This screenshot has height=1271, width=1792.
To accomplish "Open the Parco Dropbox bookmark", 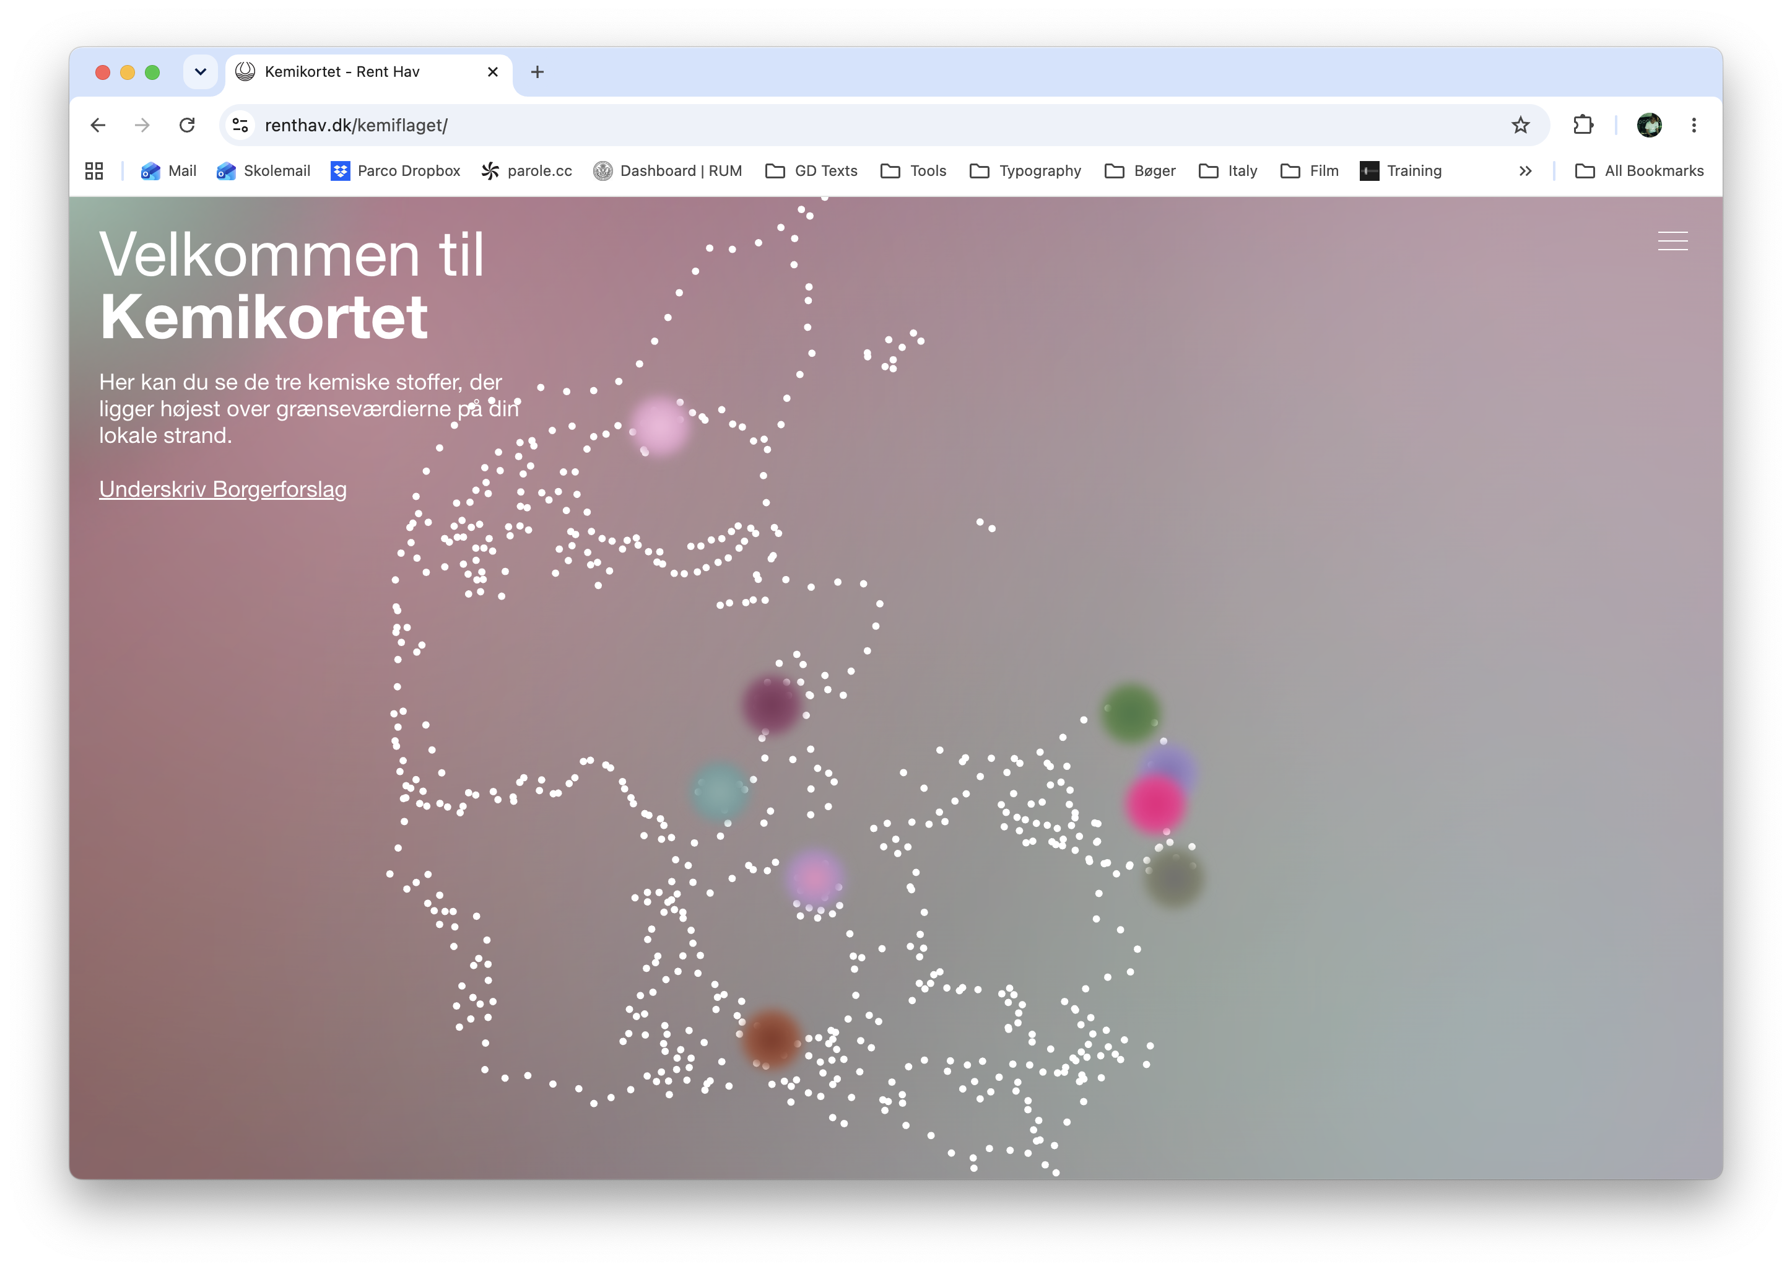I will click(x=395, y=170).
